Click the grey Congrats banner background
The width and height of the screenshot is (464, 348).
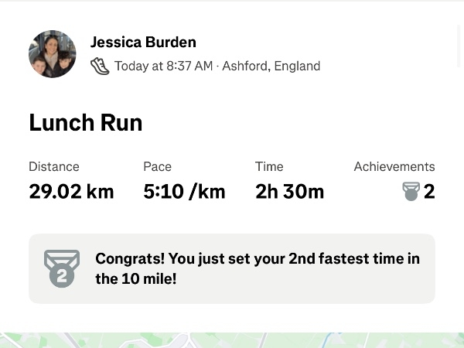pyautogui.click(x=232, y=268)
